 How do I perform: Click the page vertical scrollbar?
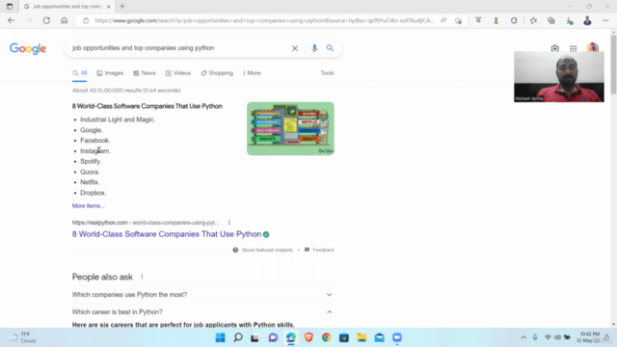[613, 65]
